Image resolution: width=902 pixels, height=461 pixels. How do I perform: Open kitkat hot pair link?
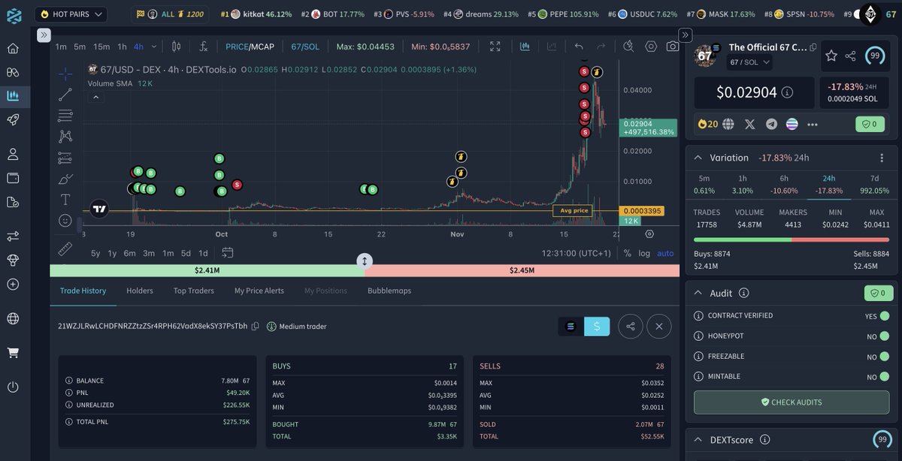(x=256, y=14)
